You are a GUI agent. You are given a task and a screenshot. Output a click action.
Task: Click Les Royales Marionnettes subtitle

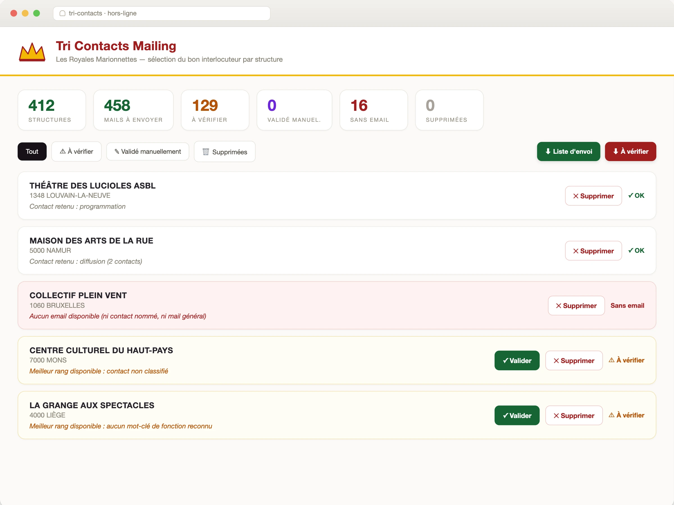point(169,59)
